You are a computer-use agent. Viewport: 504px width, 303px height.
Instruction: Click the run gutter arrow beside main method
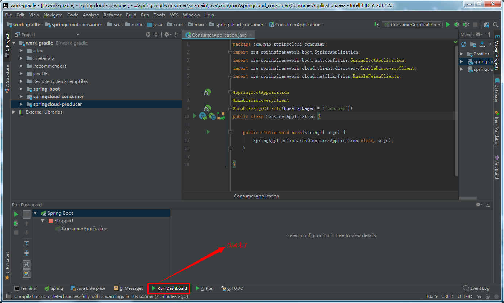point(208,132)
